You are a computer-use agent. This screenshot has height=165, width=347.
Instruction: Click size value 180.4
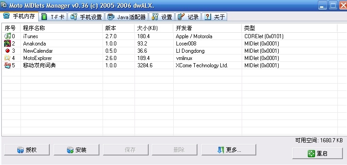(143, 36)
